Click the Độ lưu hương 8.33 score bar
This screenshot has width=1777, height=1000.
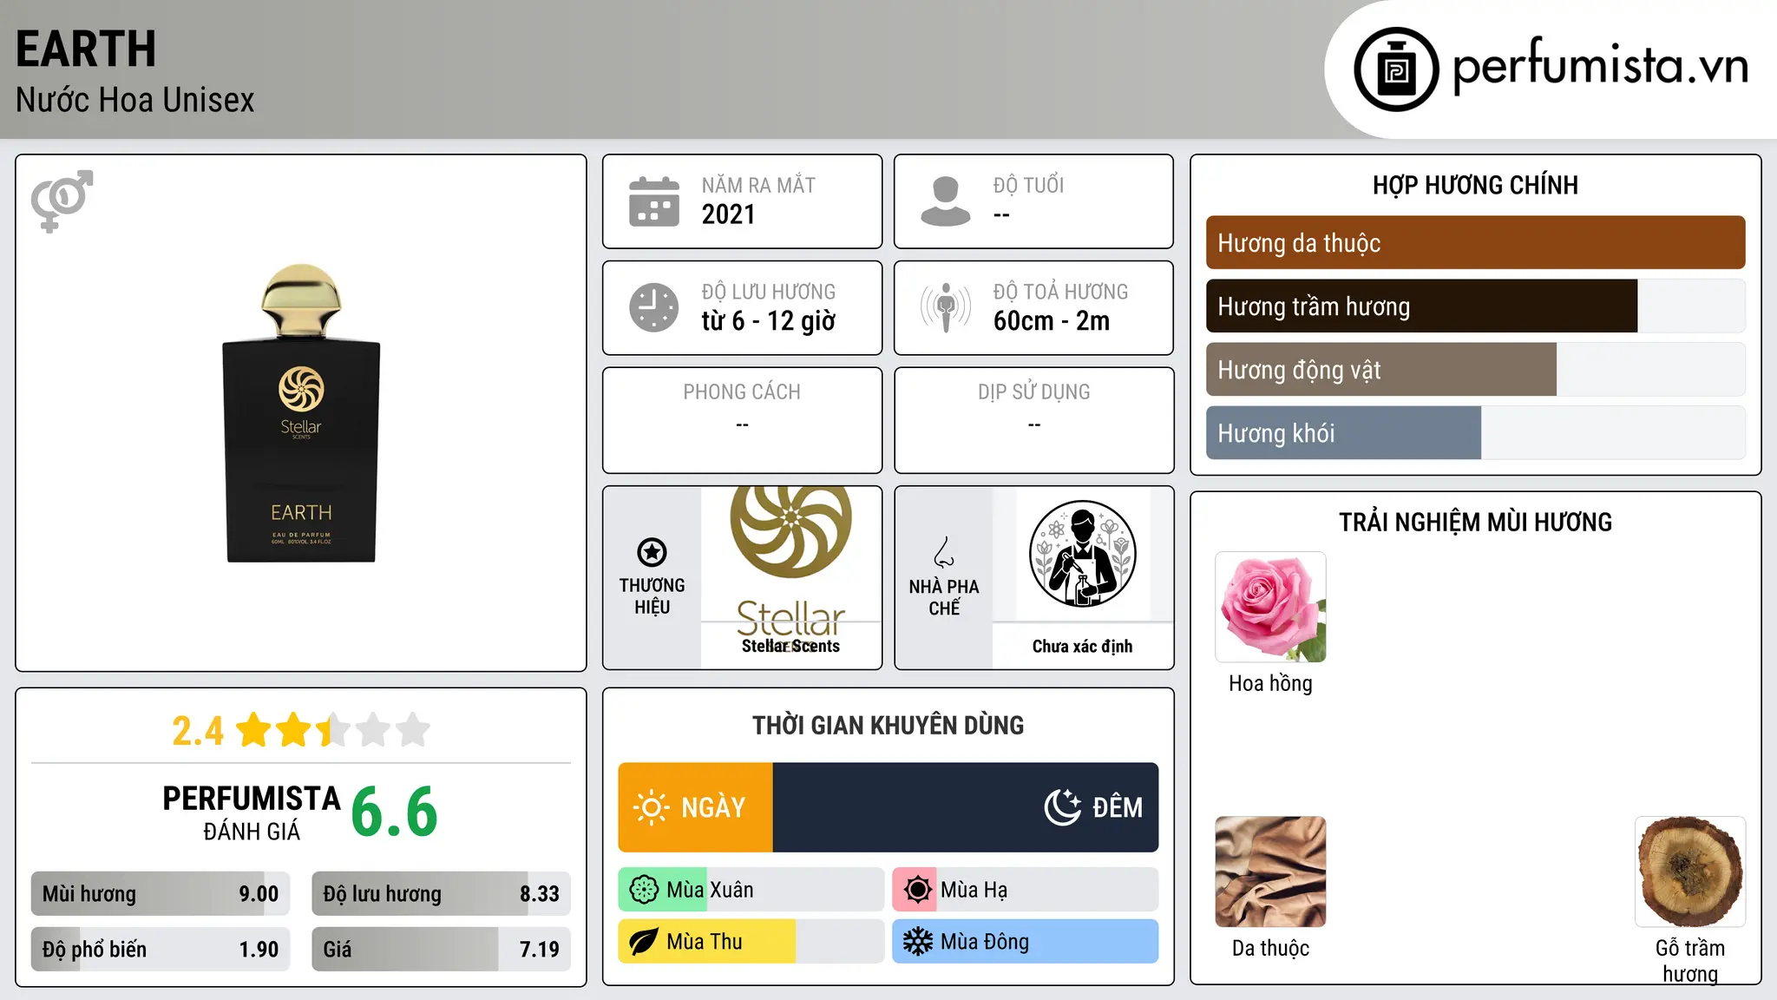[441, 894]
